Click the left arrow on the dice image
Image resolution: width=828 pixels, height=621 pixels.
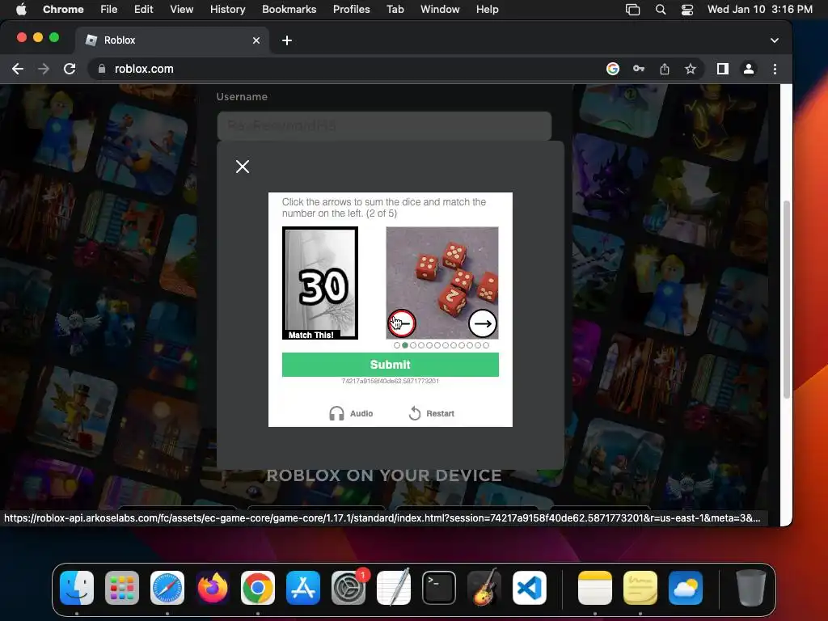pos(402,323)
